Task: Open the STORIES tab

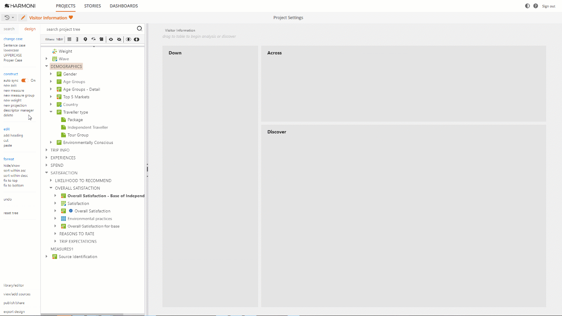Action: [x=93, y=6]
